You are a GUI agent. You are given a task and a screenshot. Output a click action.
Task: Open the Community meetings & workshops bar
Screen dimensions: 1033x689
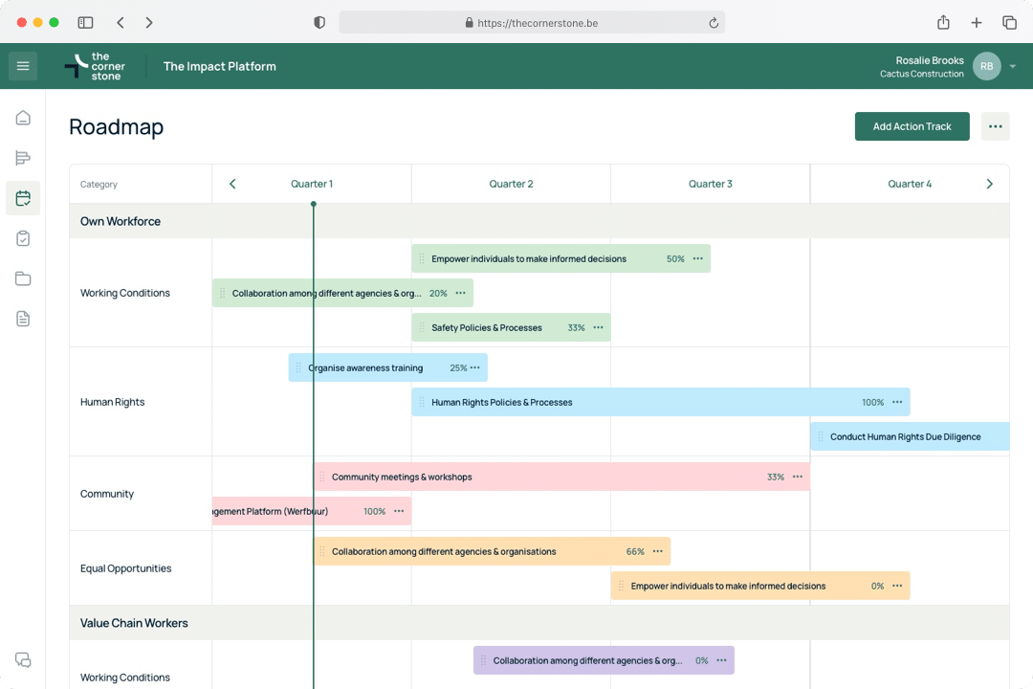(562, 477)
